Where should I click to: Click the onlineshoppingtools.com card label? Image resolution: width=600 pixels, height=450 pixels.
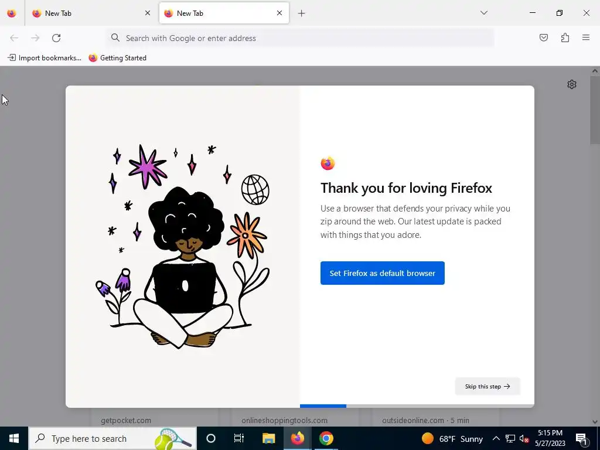coord(284,421)
